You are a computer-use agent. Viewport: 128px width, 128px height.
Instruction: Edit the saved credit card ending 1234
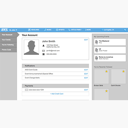point(86,90)
